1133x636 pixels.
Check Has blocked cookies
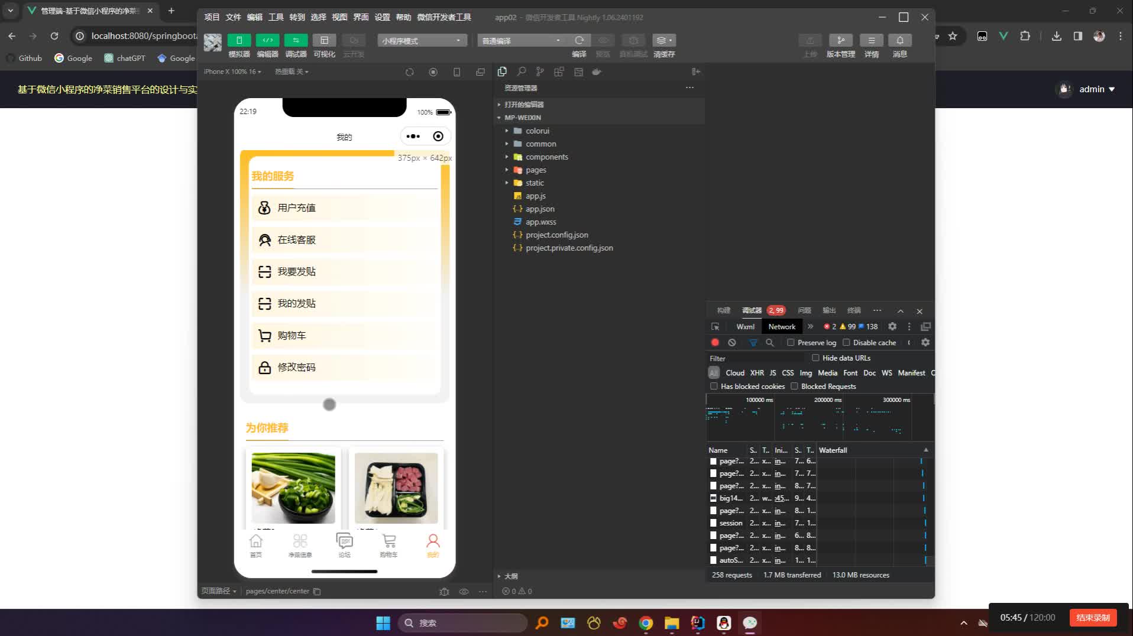[714, 386]
